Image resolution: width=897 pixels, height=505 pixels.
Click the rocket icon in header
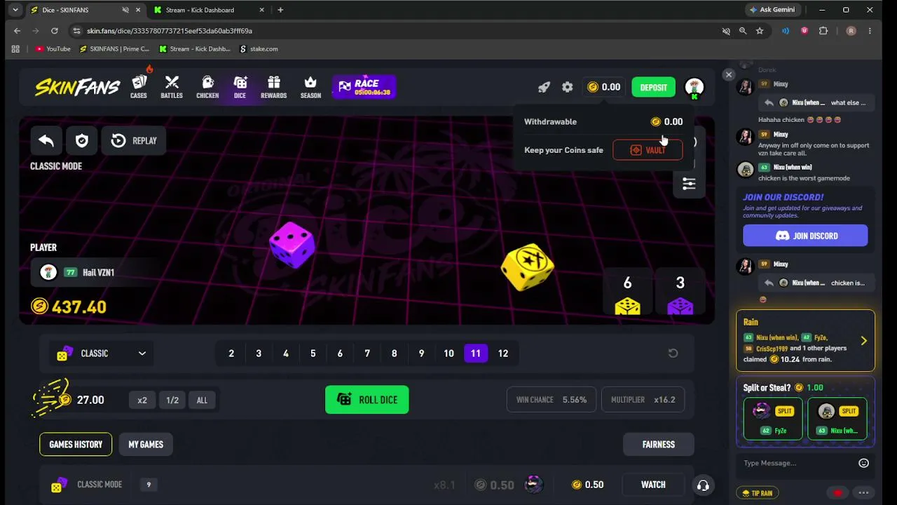[x=544, y=87]
